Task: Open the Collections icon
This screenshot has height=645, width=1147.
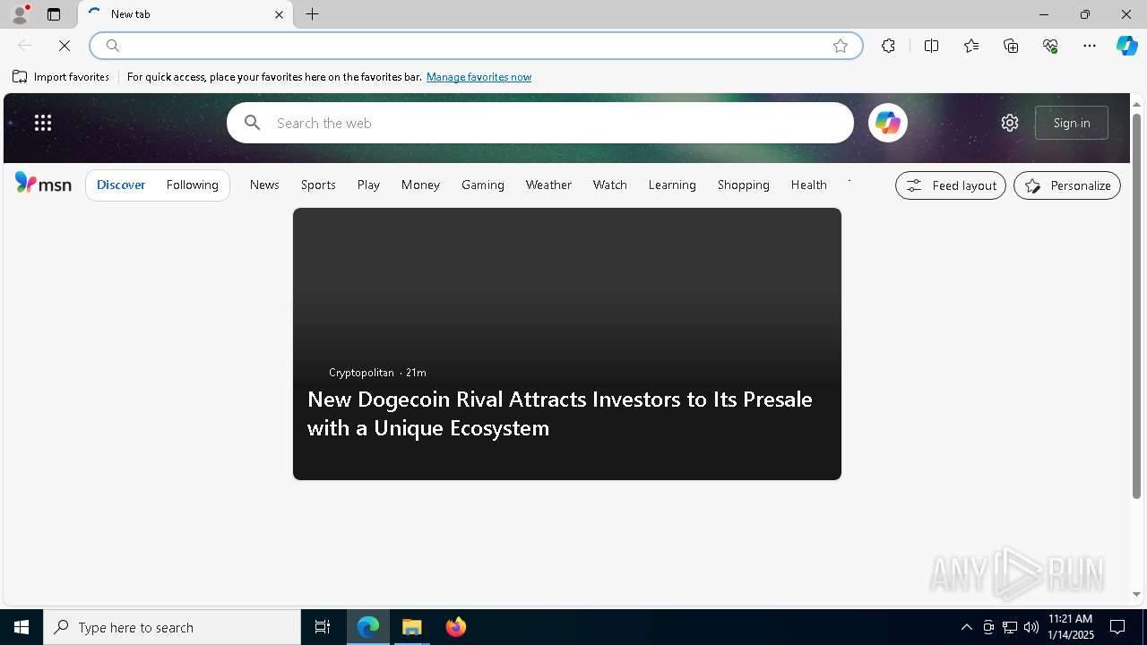Action: coord(1011,46)
